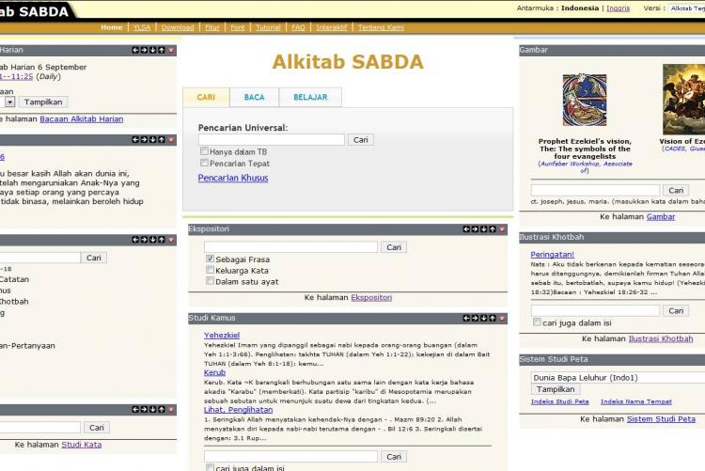Open the 'Peringatan!' illustration link
The height and width of the screenshot is (471, 705).
click(552, 255)
